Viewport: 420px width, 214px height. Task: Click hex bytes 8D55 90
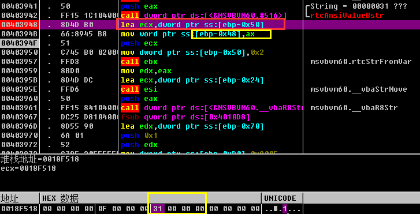click(x=77, y=126)
